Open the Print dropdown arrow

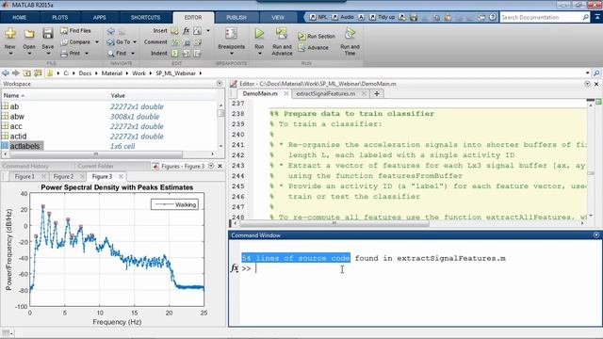point(87,54)
